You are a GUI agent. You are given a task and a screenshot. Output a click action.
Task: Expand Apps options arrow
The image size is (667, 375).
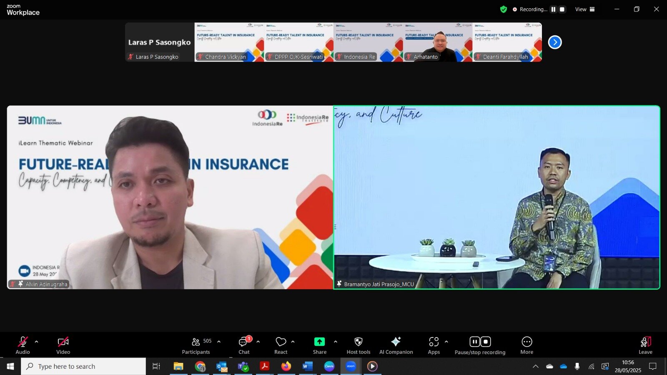click(x=446, y=342)
